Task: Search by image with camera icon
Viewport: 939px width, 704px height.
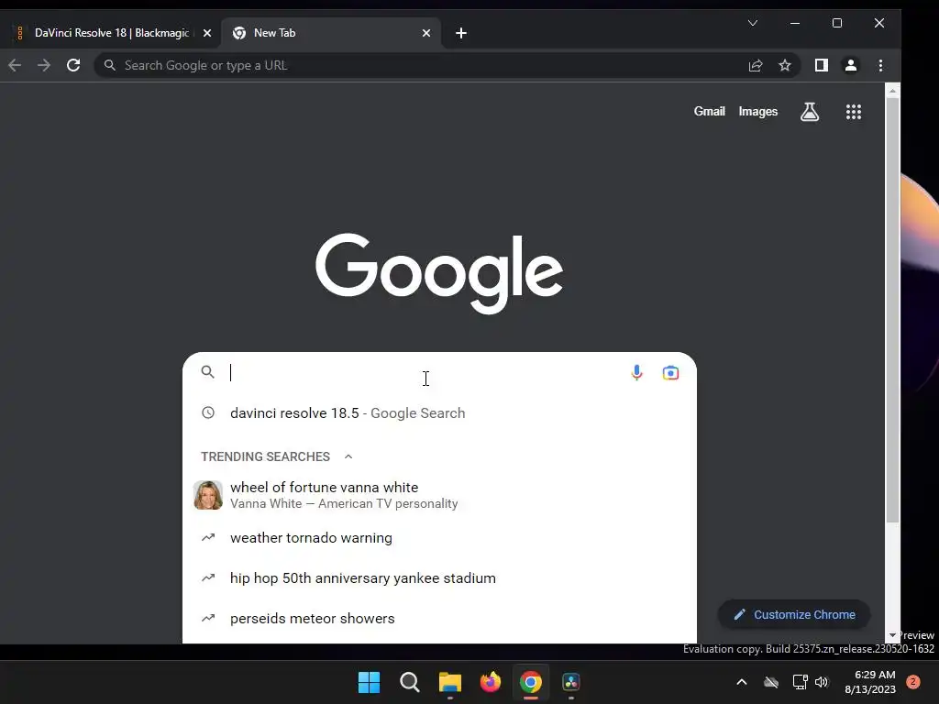Action: 670,372
